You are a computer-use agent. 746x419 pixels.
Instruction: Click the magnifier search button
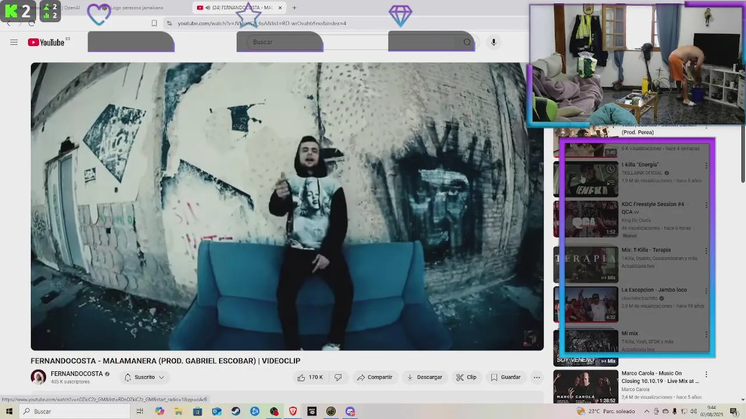coord(467,42)
